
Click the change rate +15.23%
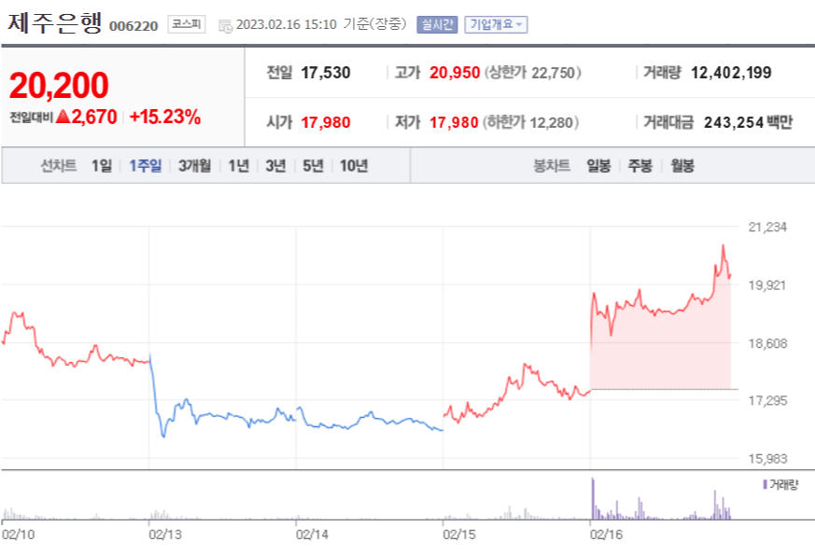tap(164, 117)
